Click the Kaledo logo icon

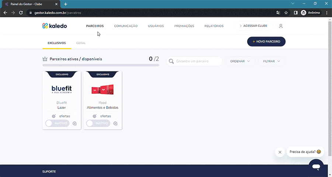[45, 26]
